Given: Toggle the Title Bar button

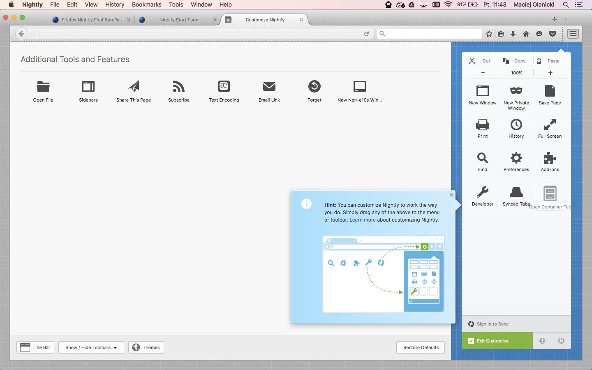Looking at the screenshot, I should click(35, 347).
